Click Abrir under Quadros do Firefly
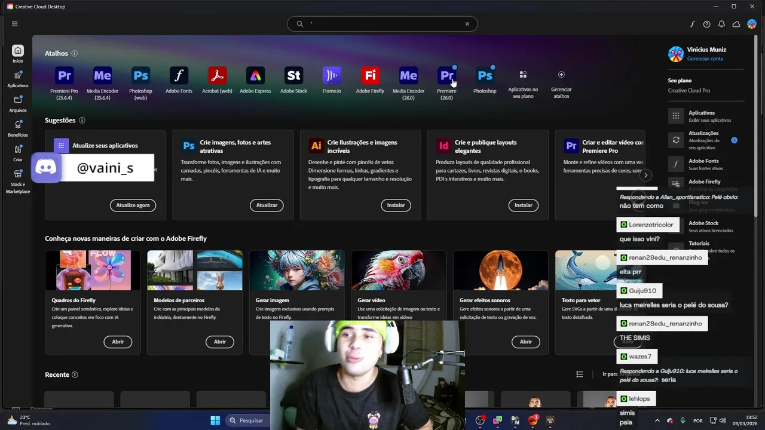This screenshot has width=765, height=430. tap(118, 342)
